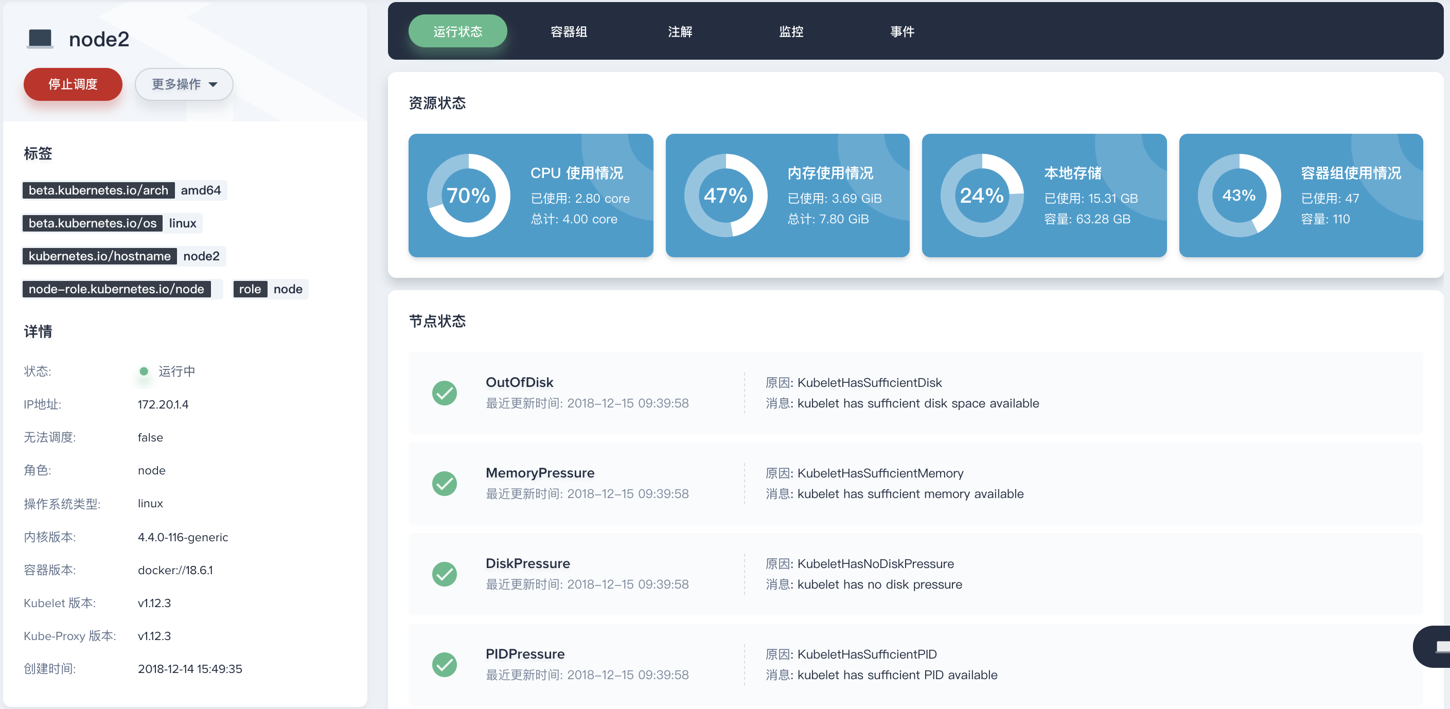This screenshot has width=1450, height=709.
Task: Click the Kube-Proxy 版本 value v1.12.3
Action: (x=154, y=636)
